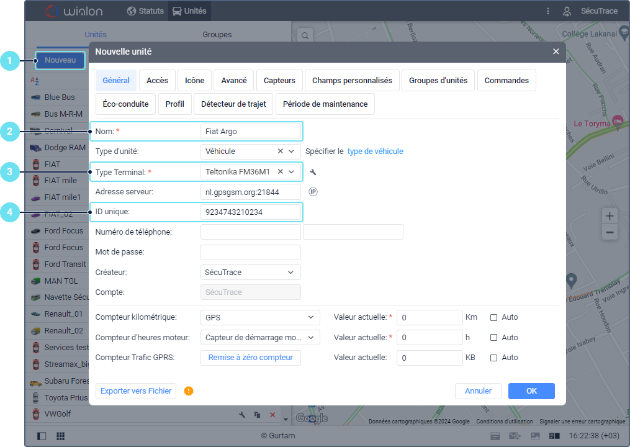Click Remise à zéro compteur

250,358
